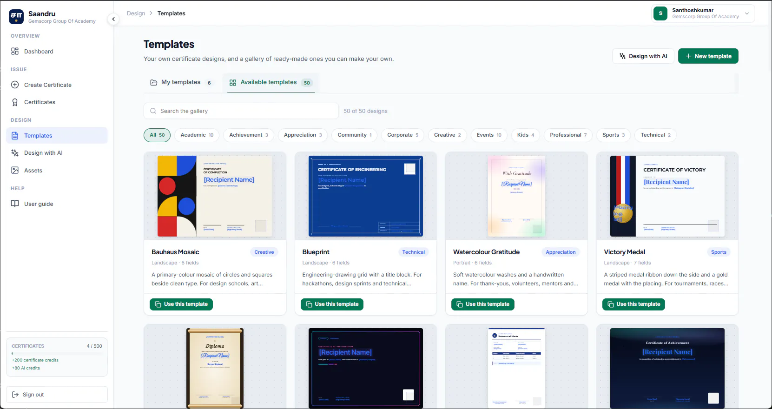Screen dimensions: 772x409
Task: Click the User guide book icon
Action: tap(15, 204)
